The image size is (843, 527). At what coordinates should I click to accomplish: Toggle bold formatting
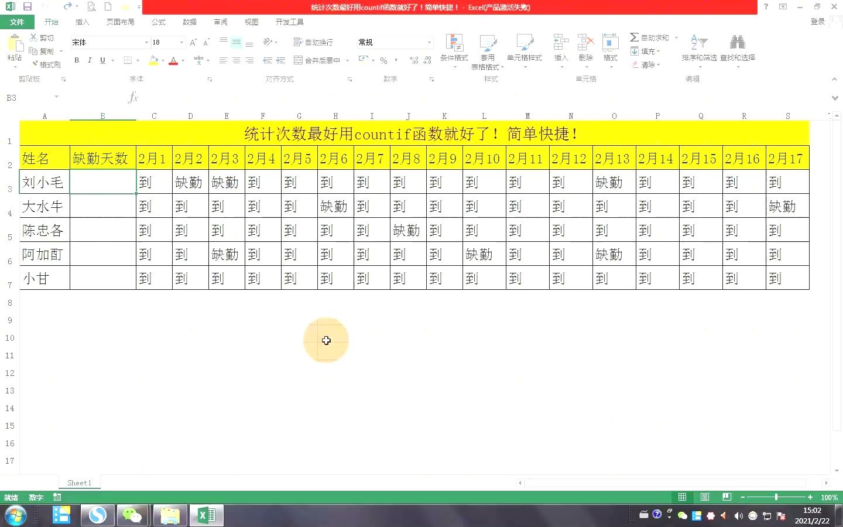point(76,60)
